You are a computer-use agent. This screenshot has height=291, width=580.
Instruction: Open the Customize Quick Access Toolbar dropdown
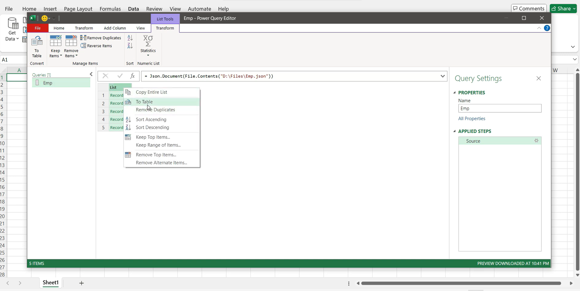click(x=54, y=18)
